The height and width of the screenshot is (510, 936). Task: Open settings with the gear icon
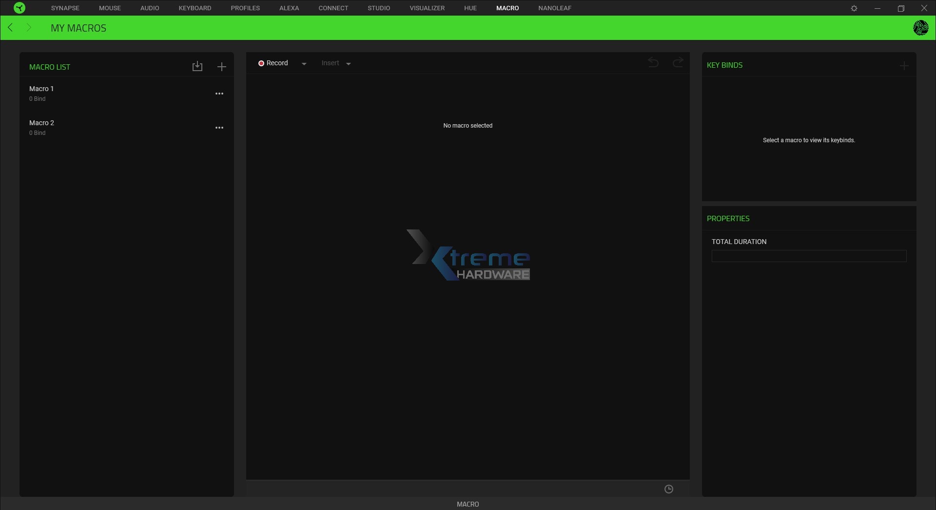pyautogui.click(x=854, y=8)
